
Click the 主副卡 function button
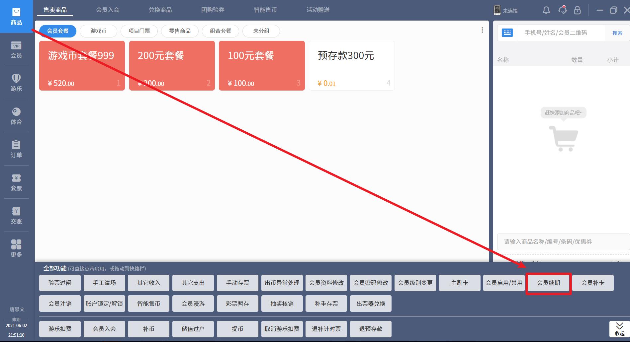tap(460, 283)
